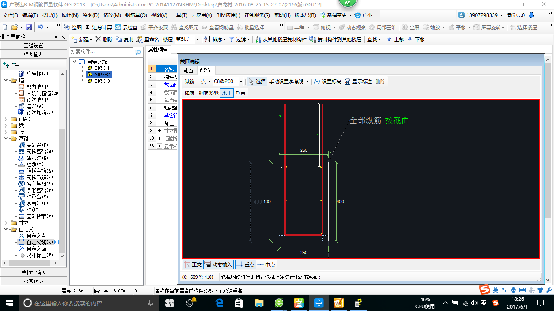Open the 钢筋量(Q) menu

(x=136, y=15)
